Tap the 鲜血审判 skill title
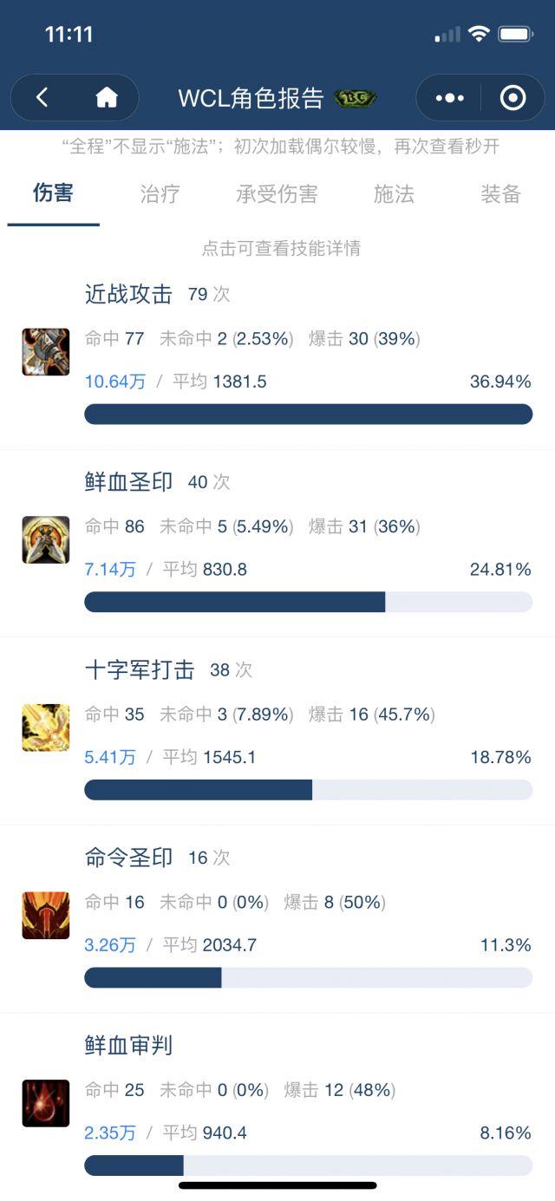 click(x=128, y=1046)
